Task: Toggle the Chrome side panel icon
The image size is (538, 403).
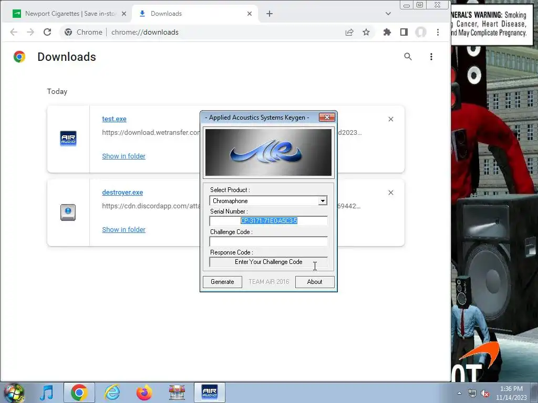Action: pyautogui.click(x=404, y=32)
